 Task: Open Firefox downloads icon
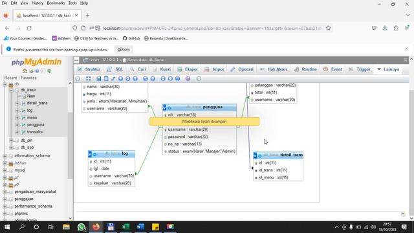tap(385, 28)
